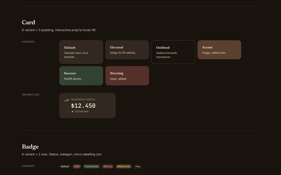
Task: Click the Outlined card
Action: pyautogui.click(x=173, y=52)
